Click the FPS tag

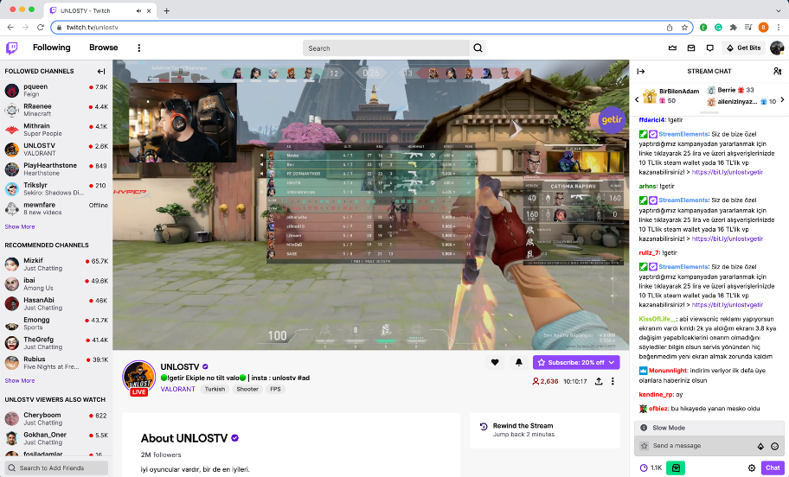275,389
